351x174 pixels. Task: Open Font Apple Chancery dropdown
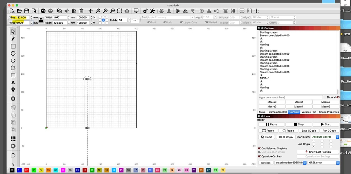pos(170,17)
